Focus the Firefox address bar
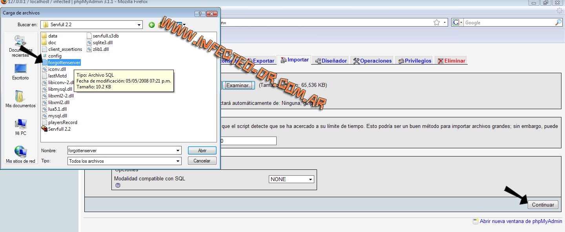This screenshot has width=565, height=232. (326, 23)
